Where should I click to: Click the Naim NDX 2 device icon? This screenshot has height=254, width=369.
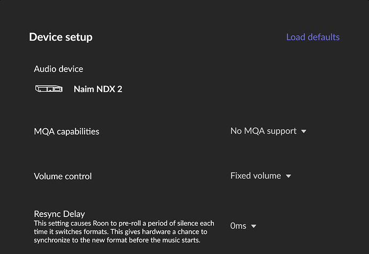coord(49,89)
